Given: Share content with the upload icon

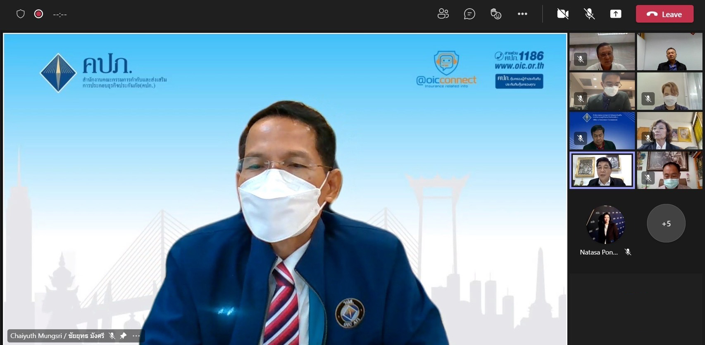Looking at the screenshot, I should 616,14.
